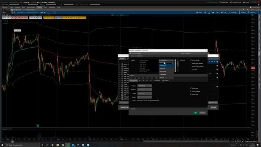
Task: Open the Style dropdown in Plots section
Action: pos(144,94)
